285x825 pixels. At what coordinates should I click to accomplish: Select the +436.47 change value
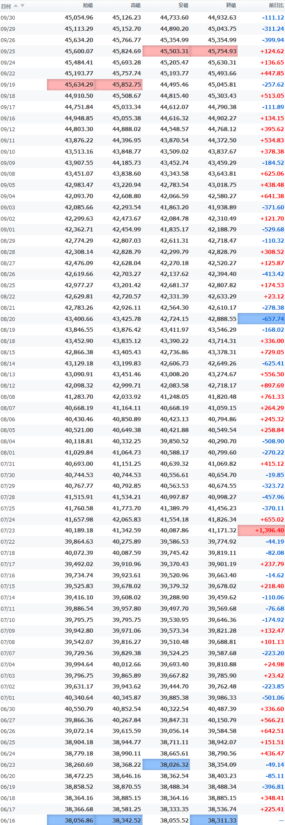pyautogui.click(x=272, y=753)
